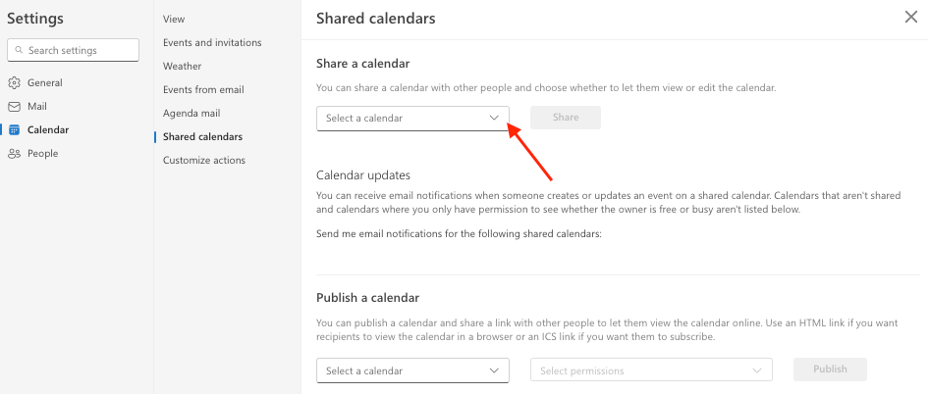Click the search magnifier icon
Screen dimensions: 928x394
coord(20,50)
